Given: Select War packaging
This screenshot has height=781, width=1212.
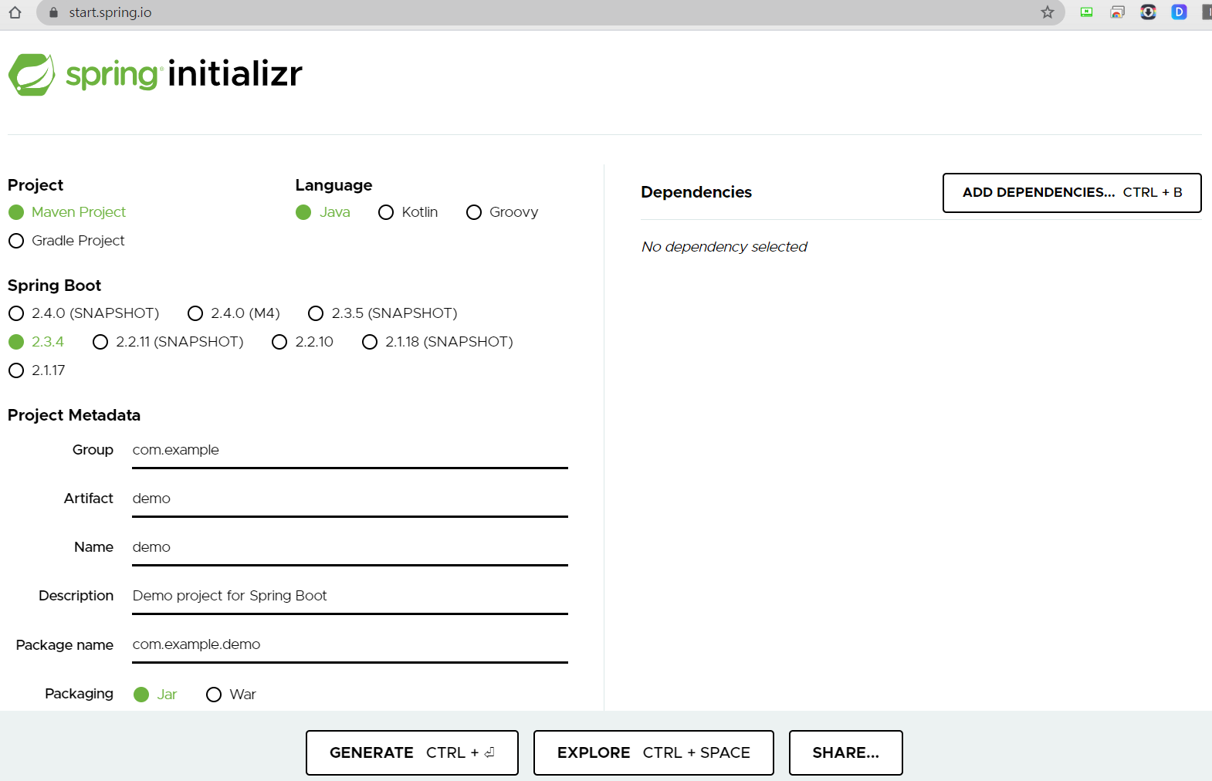Looking at the screenshot, I should [231, 695].
